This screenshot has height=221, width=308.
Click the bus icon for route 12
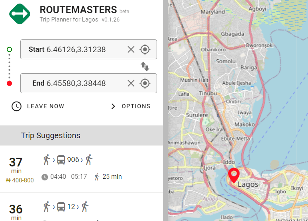pos(61,207)
